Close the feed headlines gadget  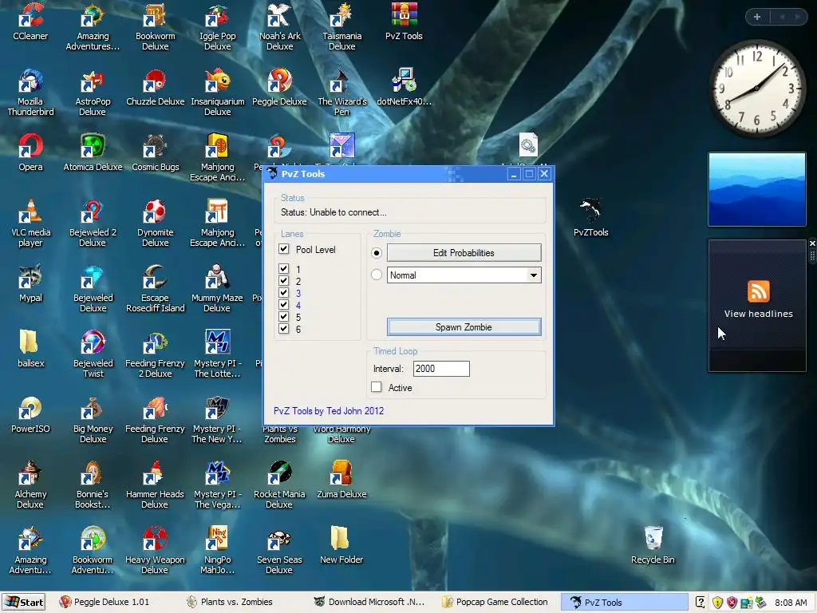(812, 243)
